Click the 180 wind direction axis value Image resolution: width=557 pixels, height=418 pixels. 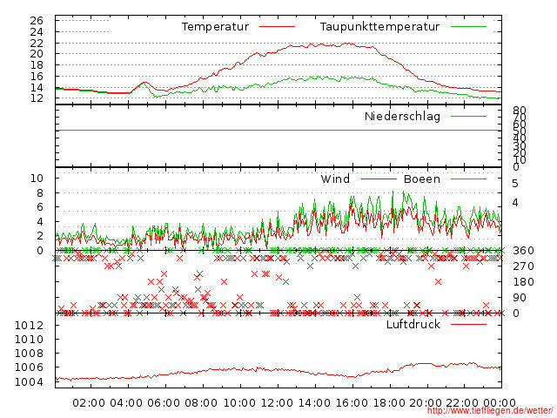(x=523, y=282)
